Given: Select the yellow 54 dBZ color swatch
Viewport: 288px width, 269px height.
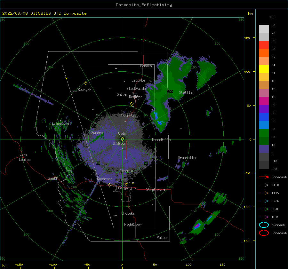Looking at the screenshot, I should (264, 69).
